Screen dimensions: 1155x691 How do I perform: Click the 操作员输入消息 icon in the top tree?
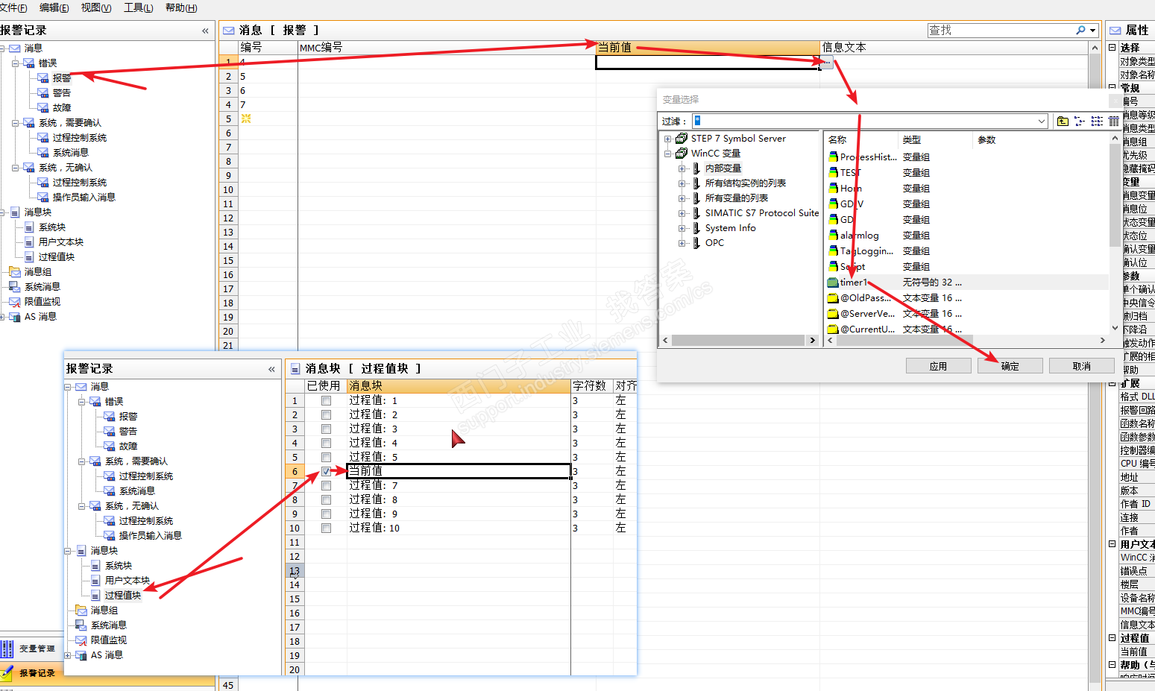pyautogui.click(x=43, y=198)
